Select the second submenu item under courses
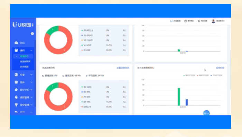The height and width of the screenshot is (137, 242). [x=25, y=62]
